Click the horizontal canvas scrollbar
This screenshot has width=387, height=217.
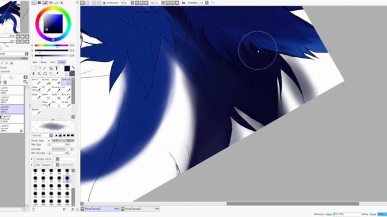pos(293,204)
